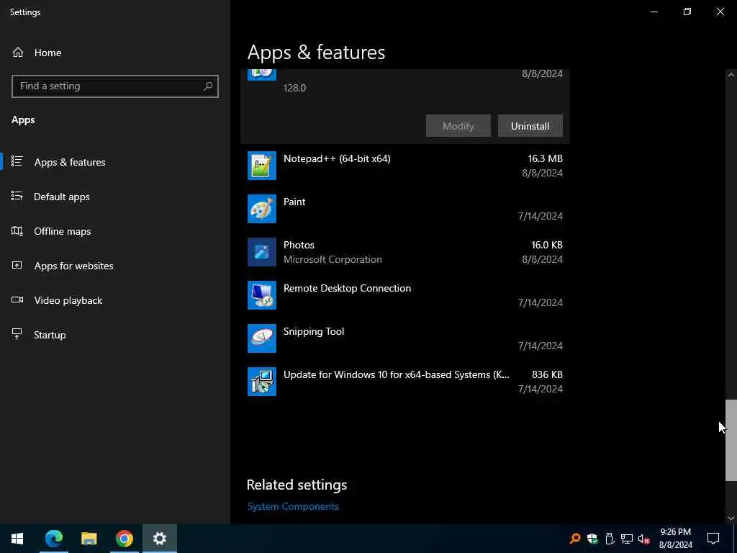Viewport: 737px width, 553px height.
Task: Open the Video playback page
Action: pyautogui.click(x=68, y=300)
